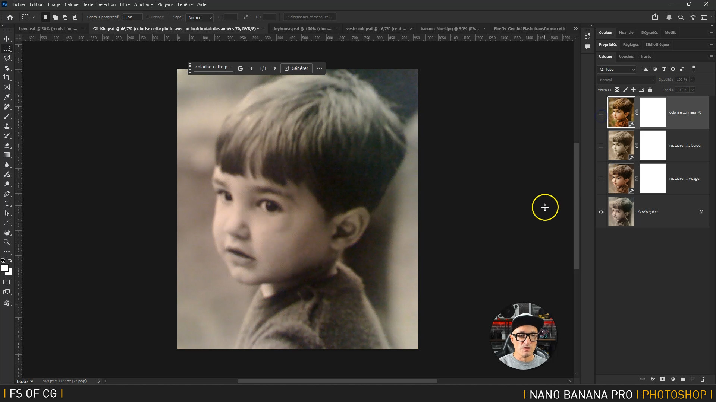
Task: Add a layer mask icon
Action: pyautogui.click(x=662, y=379)
